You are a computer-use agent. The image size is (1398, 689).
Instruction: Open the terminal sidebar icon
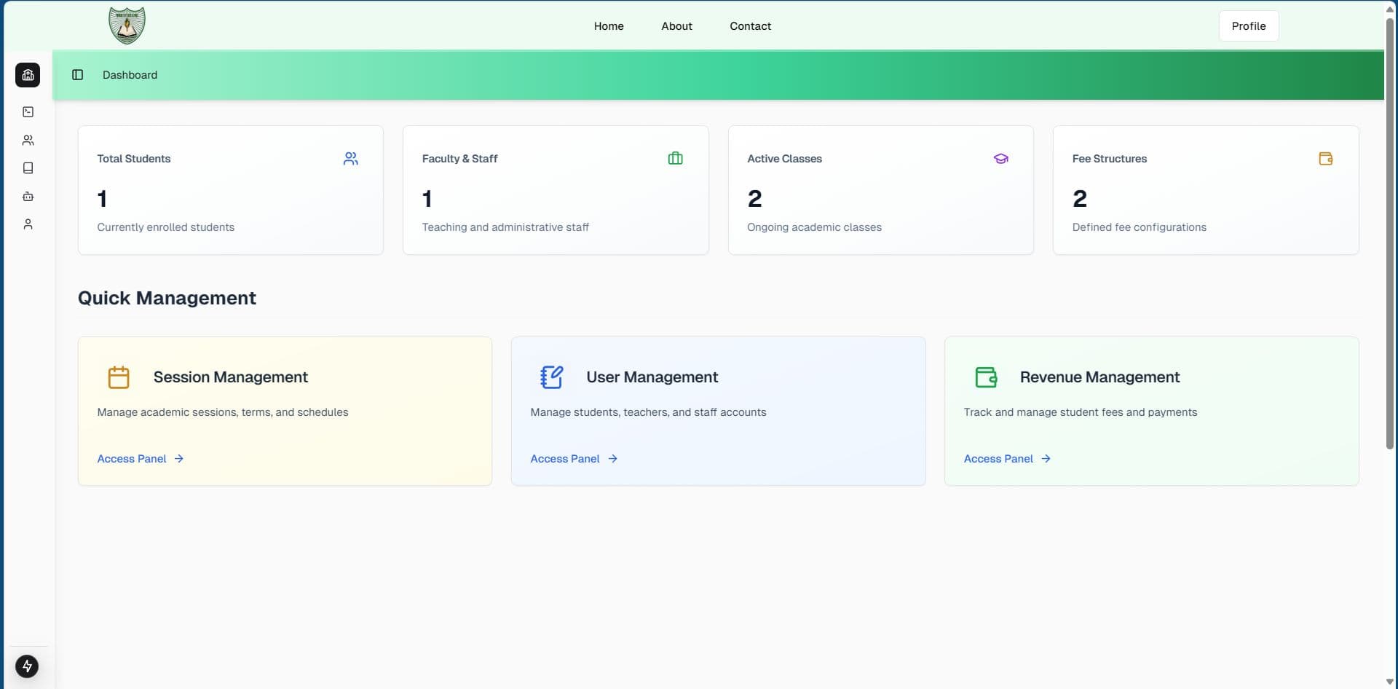pyautogui.click(x=28, y=111)
